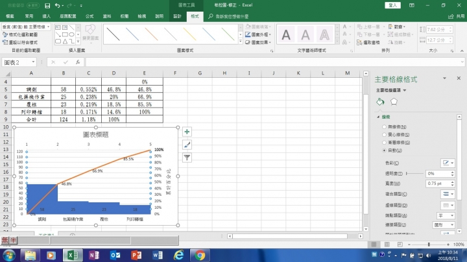Select the rounded rectangle shape icon

(58, 42)
